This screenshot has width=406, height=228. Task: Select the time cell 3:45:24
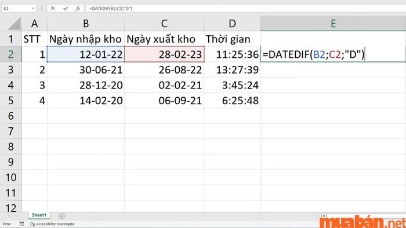[232, 85]
